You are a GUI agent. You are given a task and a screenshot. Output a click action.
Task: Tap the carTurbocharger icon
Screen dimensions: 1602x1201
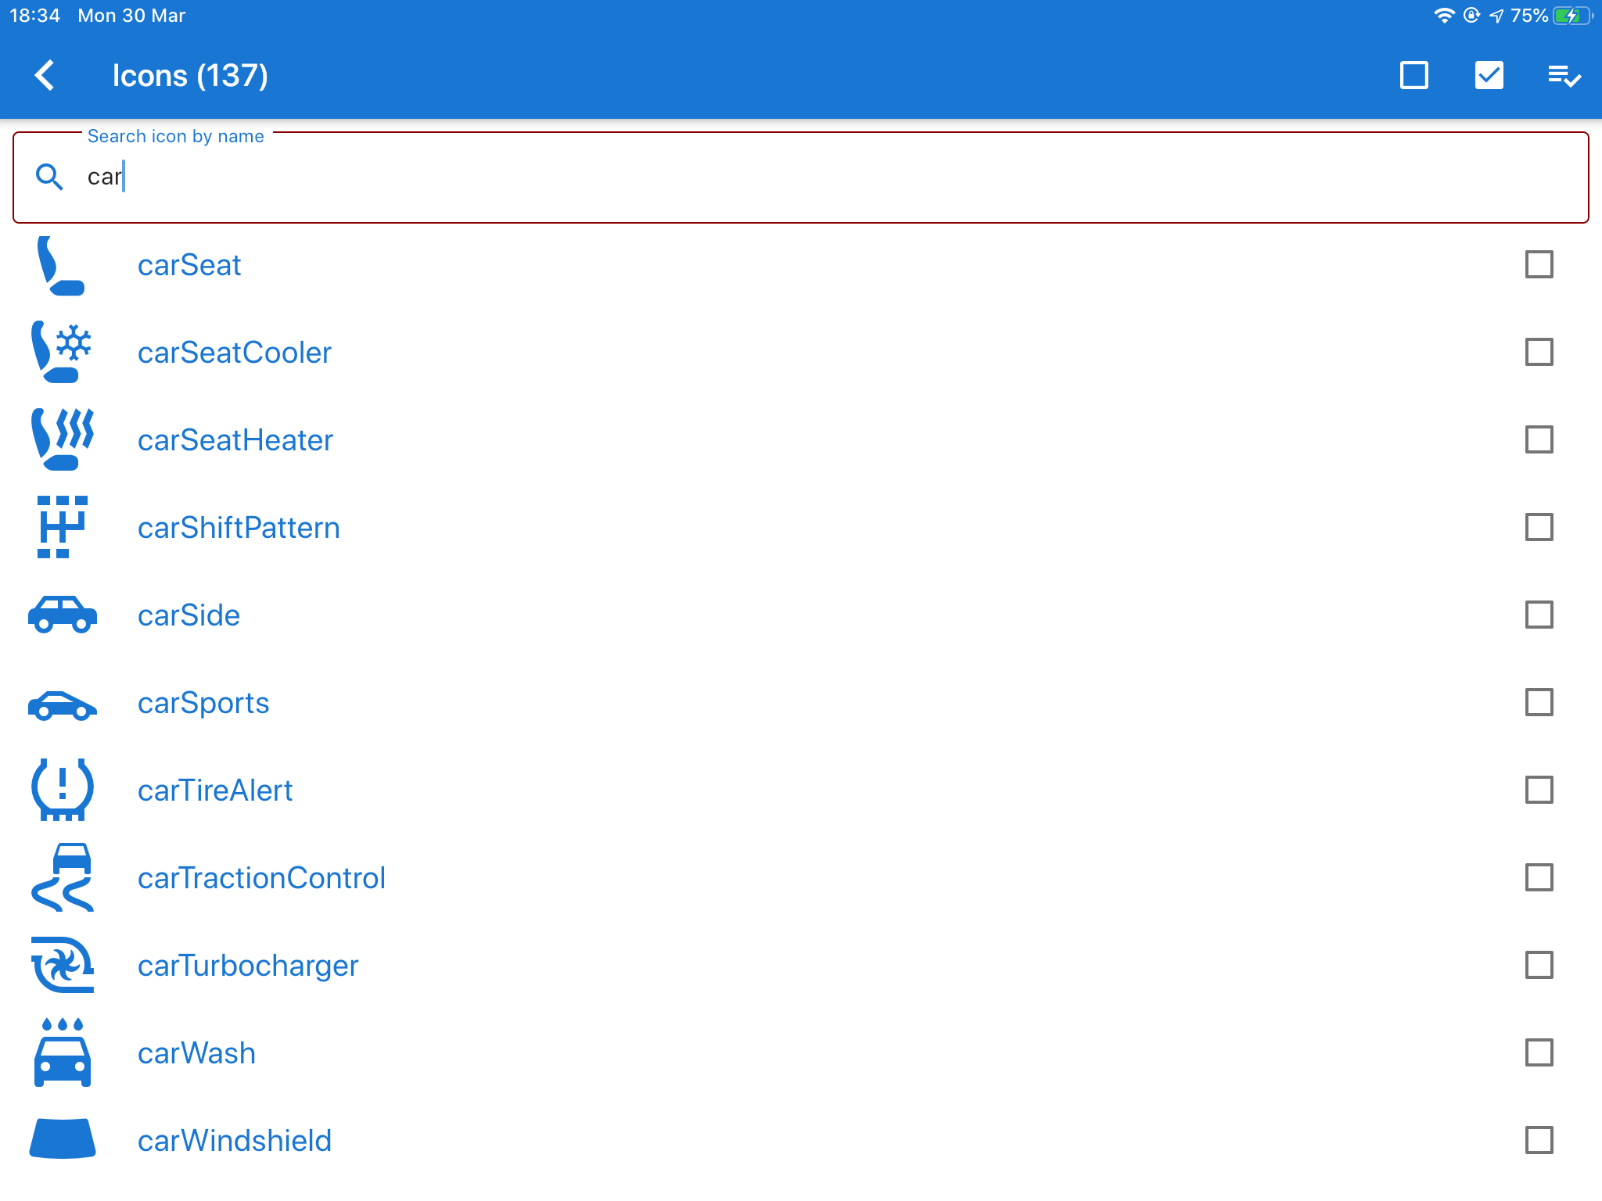point(62,965)
